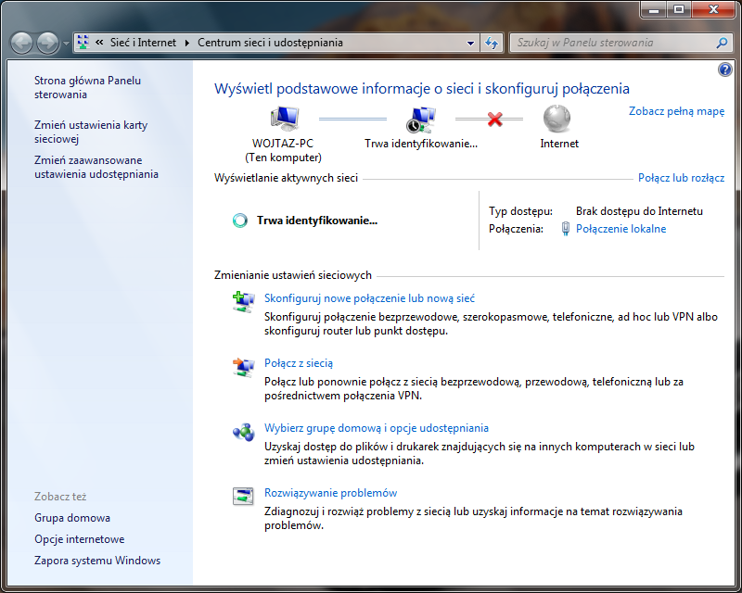Screen dimensions: 742x593
Task: Expand the address bar history dropdown
Action: pos(470,43)
